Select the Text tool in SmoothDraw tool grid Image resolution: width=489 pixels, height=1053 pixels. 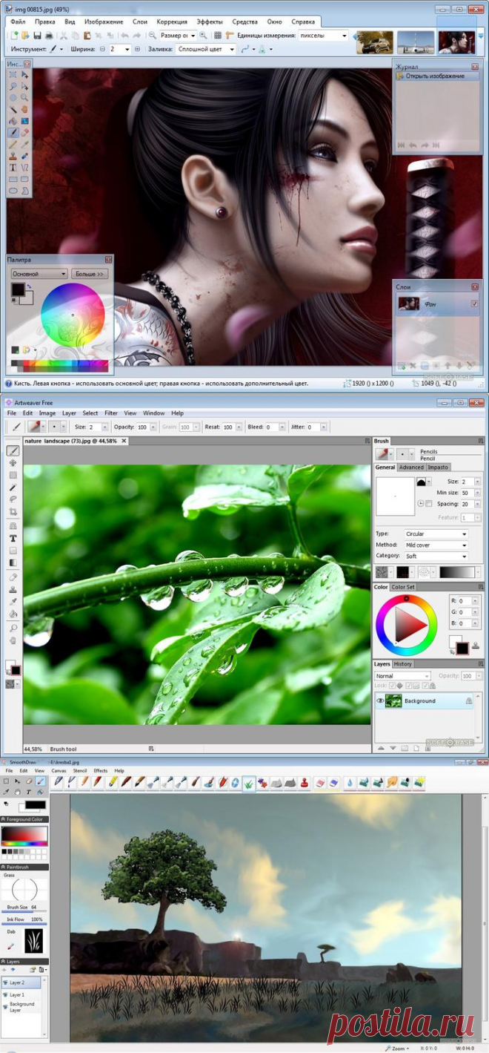point(29,793)
